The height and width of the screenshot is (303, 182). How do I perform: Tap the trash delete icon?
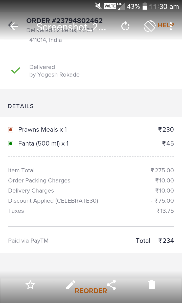click(152, 285)
